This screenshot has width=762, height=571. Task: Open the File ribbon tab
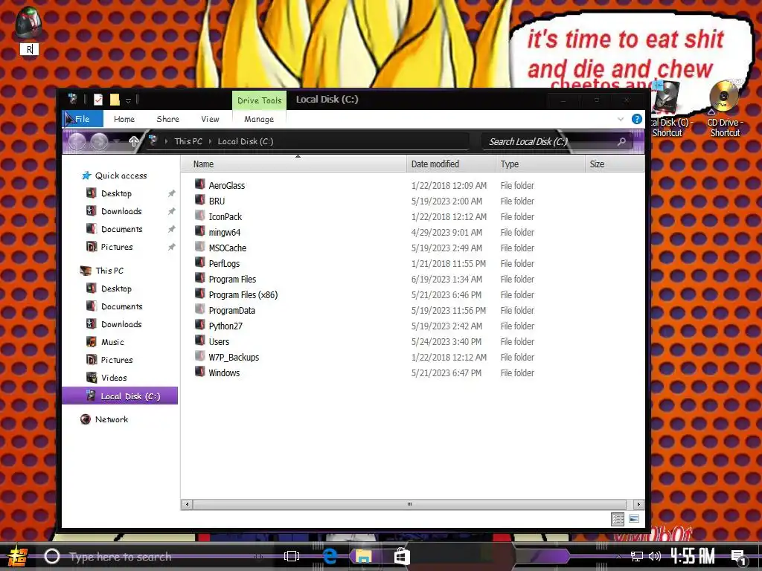[x=83, y=119]
